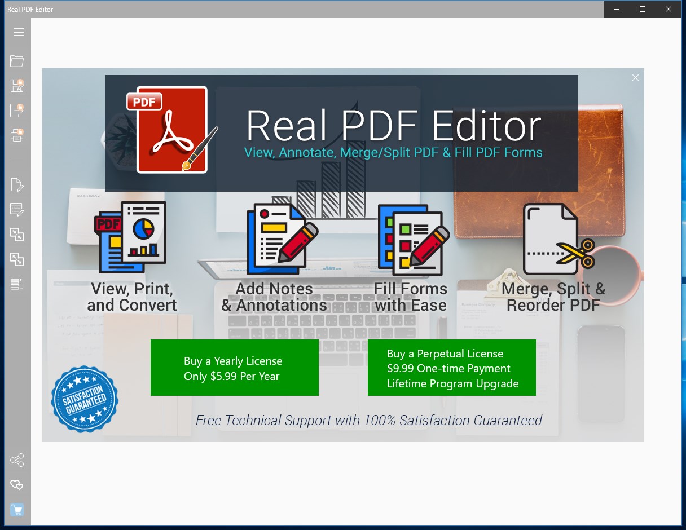Open the hamburger menu

pos(18,32)
